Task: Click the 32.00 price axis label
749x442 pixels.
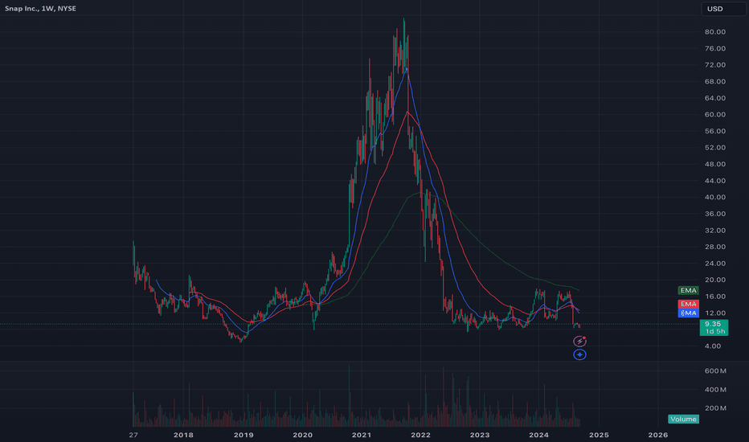Action: (x=715, y=231)
